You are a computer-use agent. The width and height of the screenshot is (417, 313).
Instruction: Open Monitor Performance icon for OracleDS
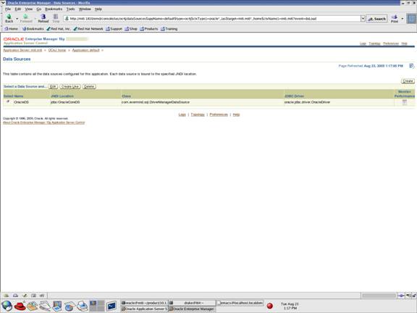click(404, 102)
